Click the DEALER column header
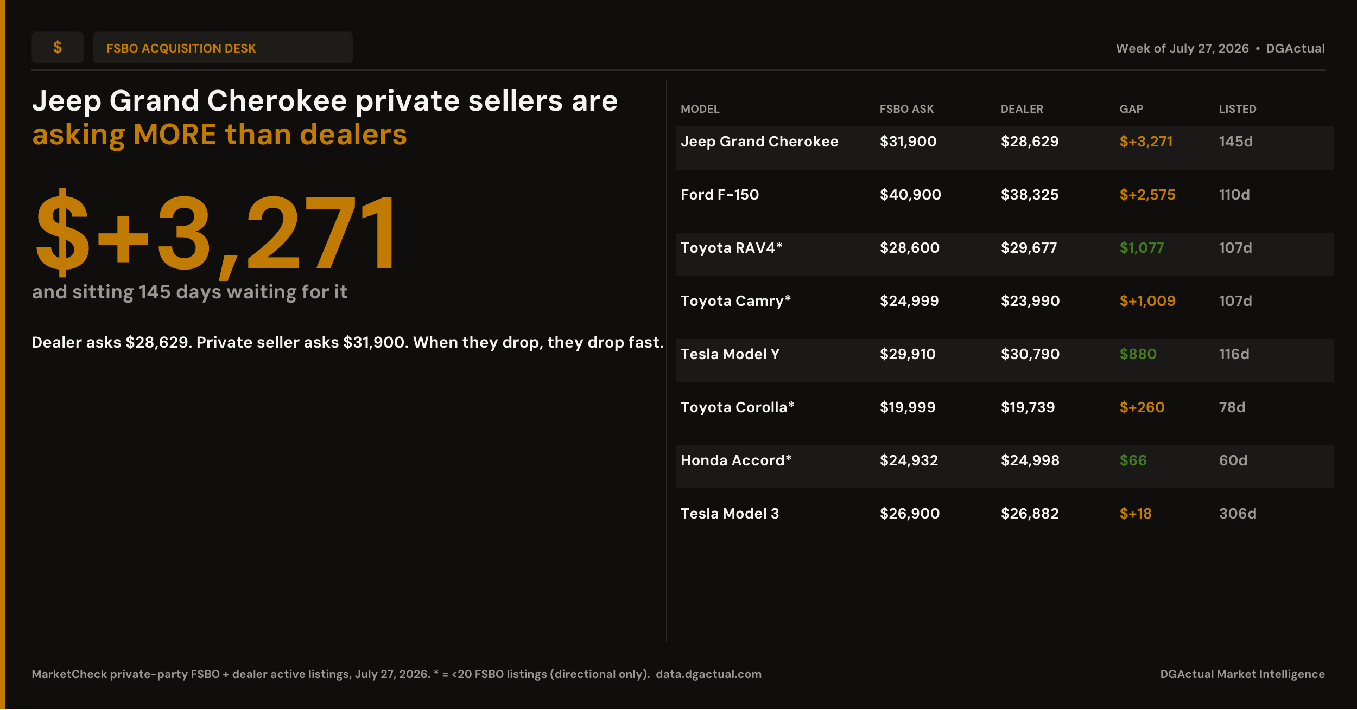1357x710 pixels. (1022, 109)
